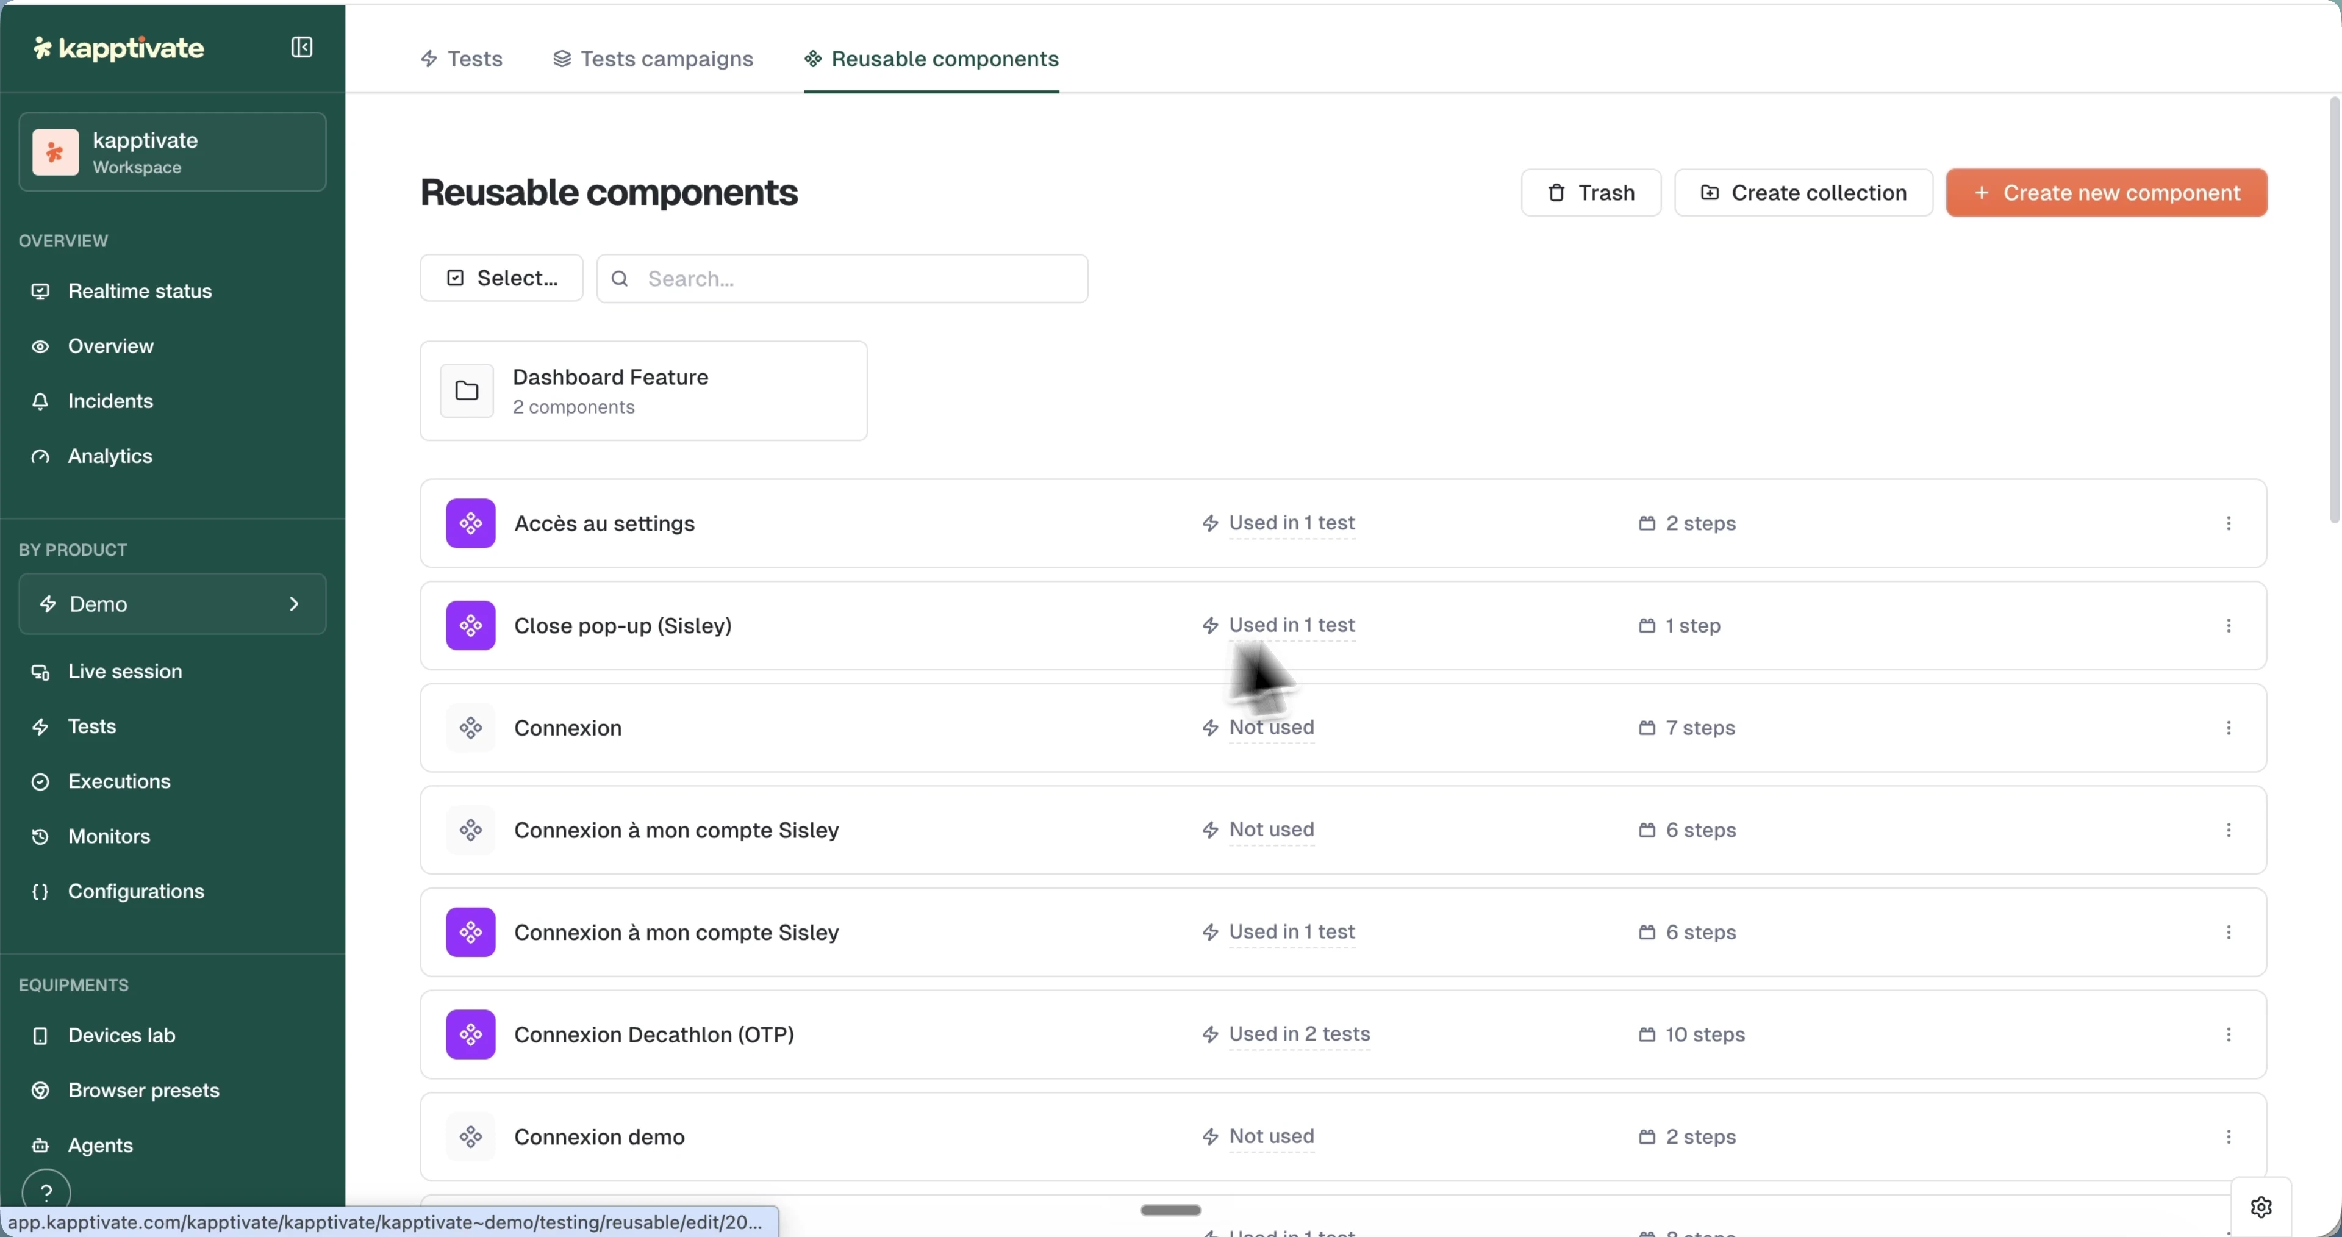Toggle the Select... selection mode
The width and height of the screenshot is (2342, 1237).
501,278
